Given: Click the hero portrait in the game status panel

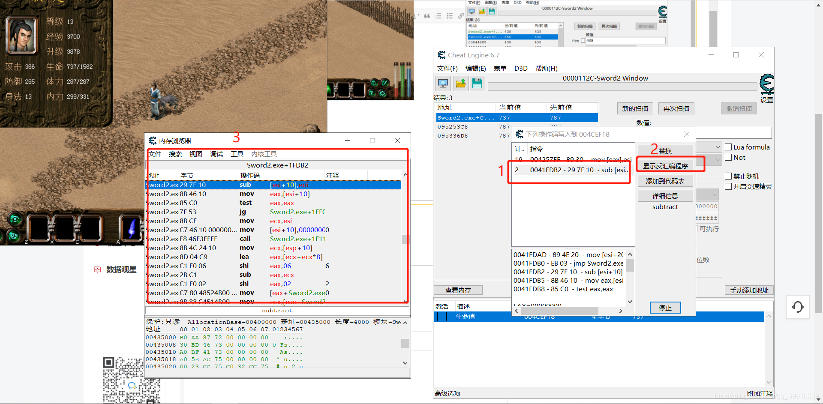Looking at the screenshot, I should (x=22, y=35).
